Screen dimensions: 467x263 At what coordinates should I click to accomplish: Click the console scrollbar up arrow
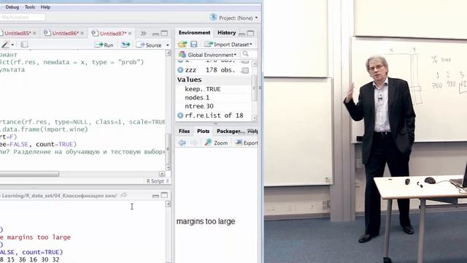(168, 205)
